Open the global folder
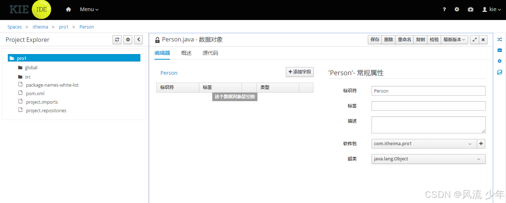Image resolution: width=506 pixels, height=203 pixels. pos(31,68)
